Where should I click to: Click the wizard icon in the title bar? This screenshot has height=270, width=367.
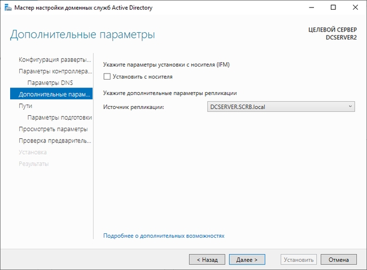point(8,8)
